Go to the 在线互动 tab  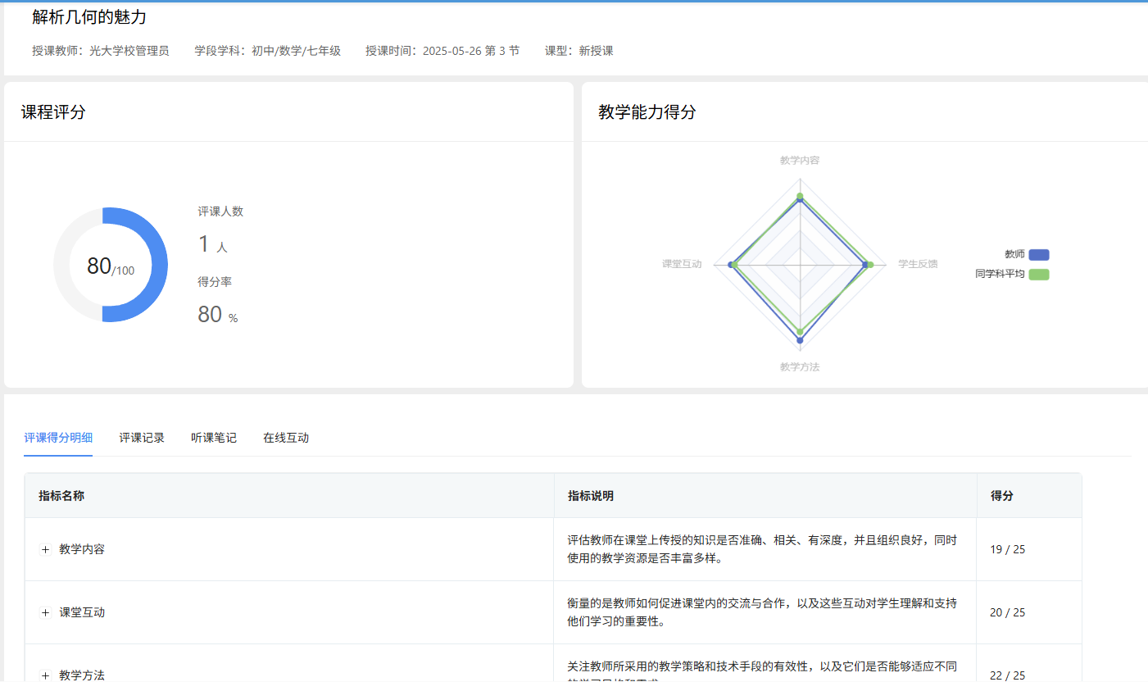(x=286, y=438)
